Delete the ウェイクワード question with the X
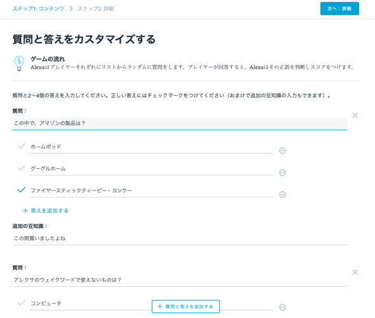The height and width of the screenshot is (318, 375). (x=355, y=272)
